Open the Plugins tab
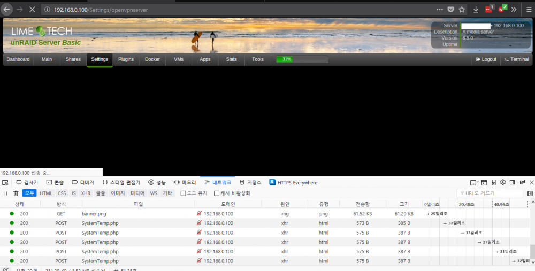The height and width of the screenshot is (271, 535). pyautogui.click(x=126, y=59)
